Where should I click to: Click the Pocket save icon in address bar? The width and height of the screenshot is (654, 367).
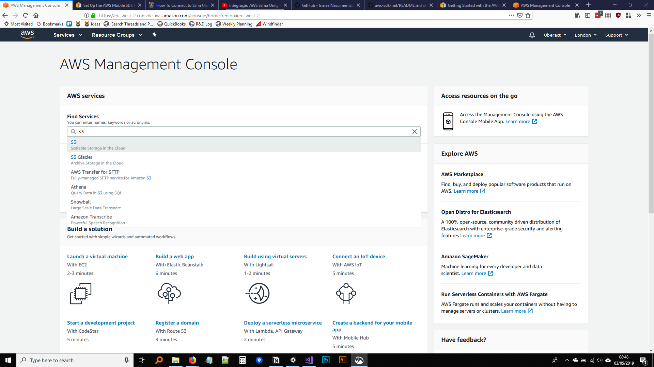(520, 15)
